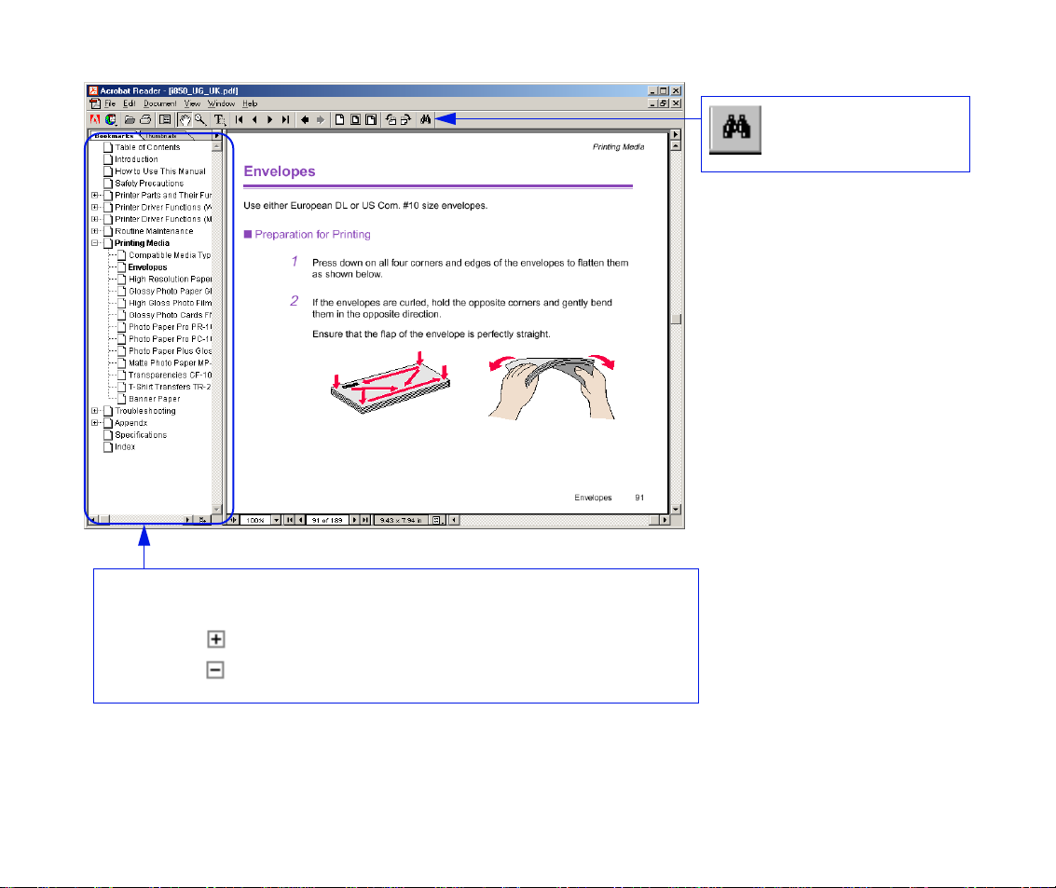Viewport: 1056px width, 888px height.
Task: Switch to the Bookmarks tab
Action: coord(114,136)
